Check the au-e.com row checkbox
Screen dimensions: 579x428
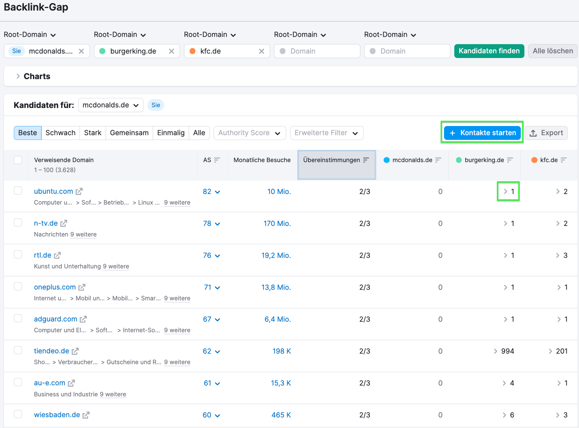(x=18, y=382)
